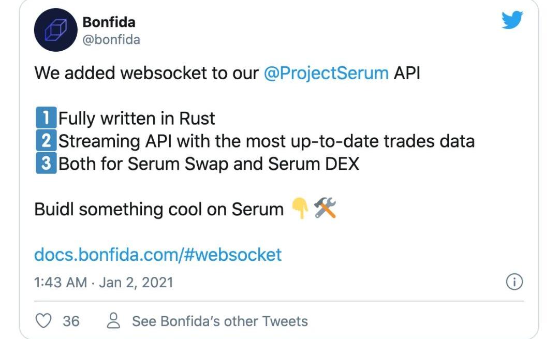The width and height of the screenshot is (559, 339).
Task: Click the 1:43 AM · Jan 2, 2021 timestamp
Action: coord(104,282)
